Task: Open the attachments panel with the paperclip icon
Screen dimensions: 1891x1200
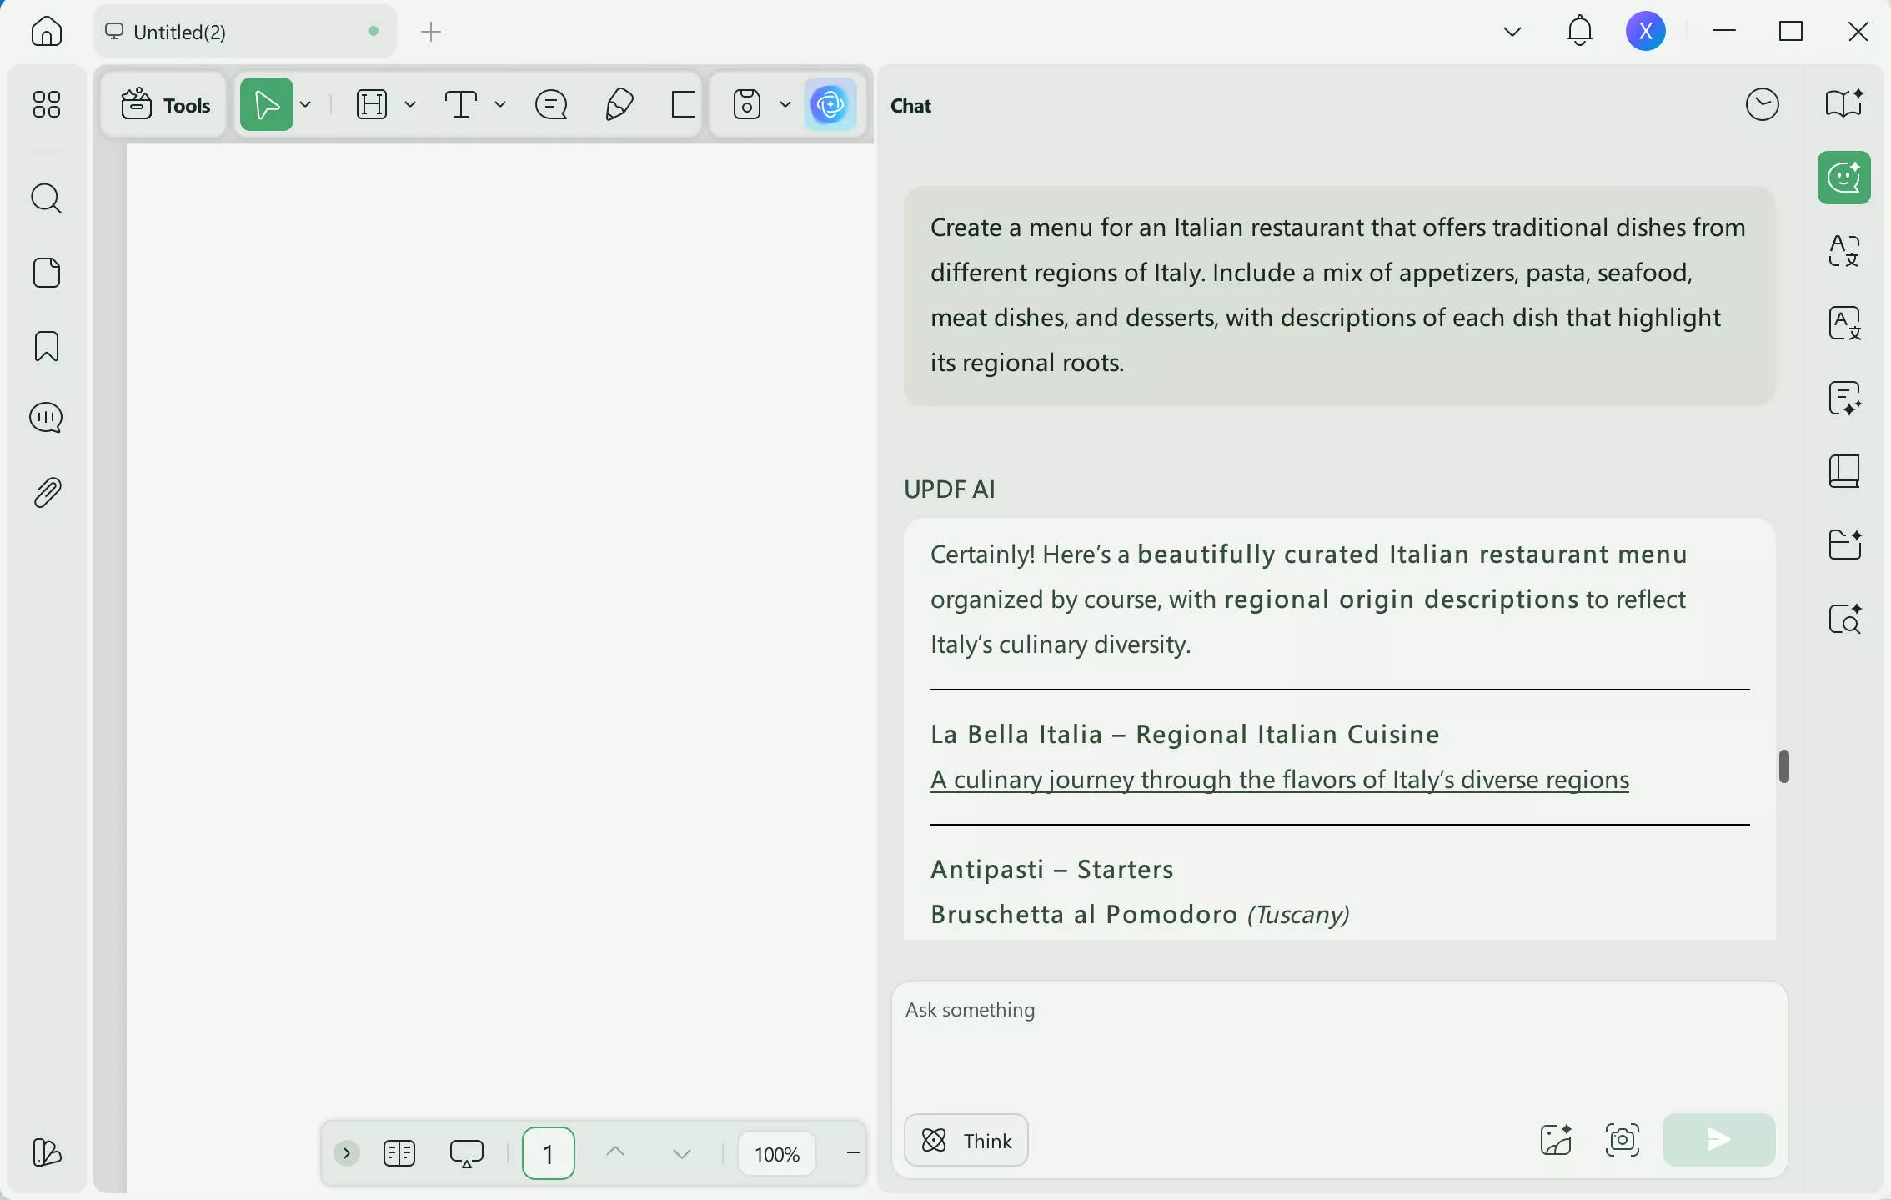Action: point(46,492)
